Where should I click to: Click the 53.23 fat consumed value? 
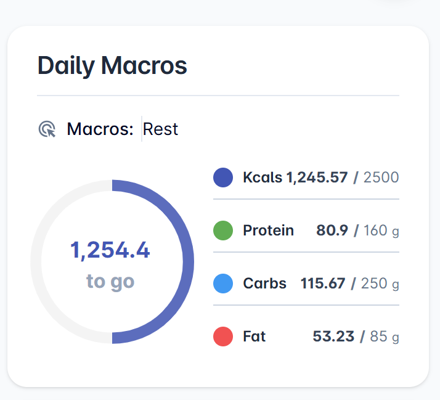pos(333,337)
